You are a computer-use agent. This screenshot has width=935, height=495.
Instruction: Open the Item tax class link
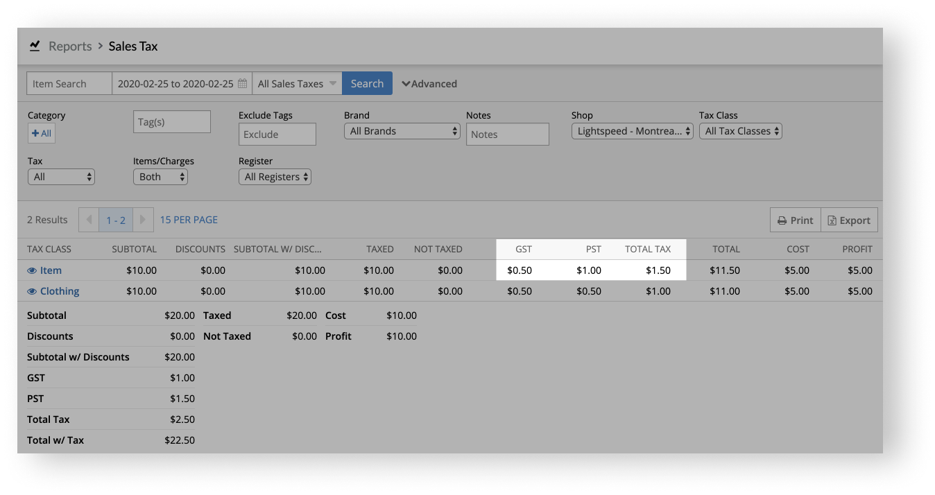51,270
